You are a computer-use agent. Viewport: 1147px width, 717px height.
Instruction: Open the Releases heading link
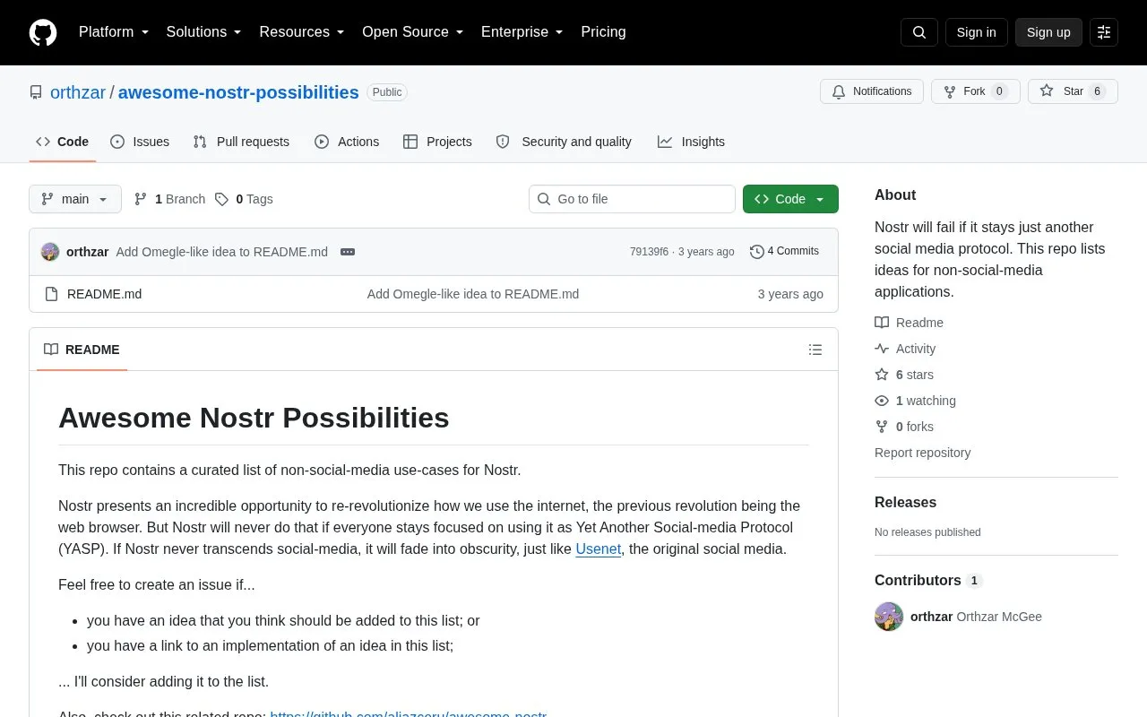905,503
